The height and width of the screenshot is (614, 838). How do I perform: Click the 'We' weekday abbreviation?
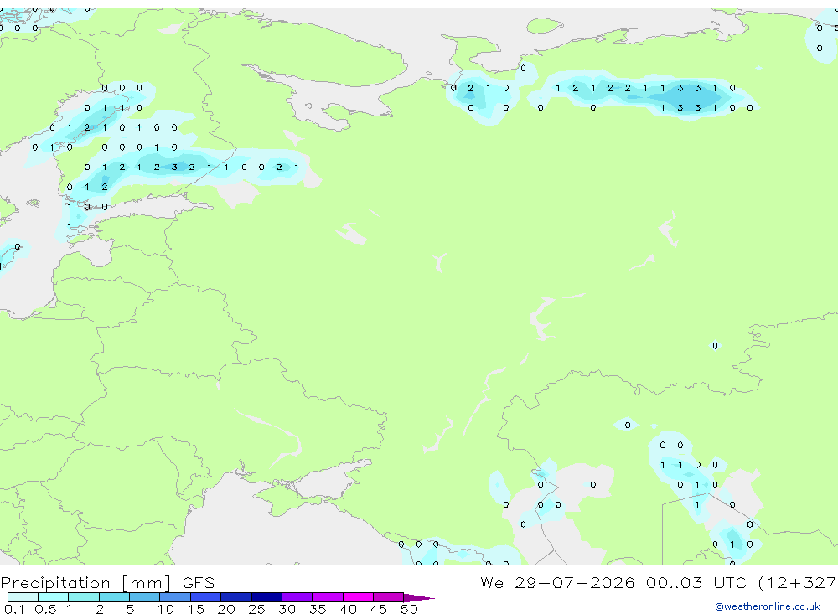tap(492, 582)
